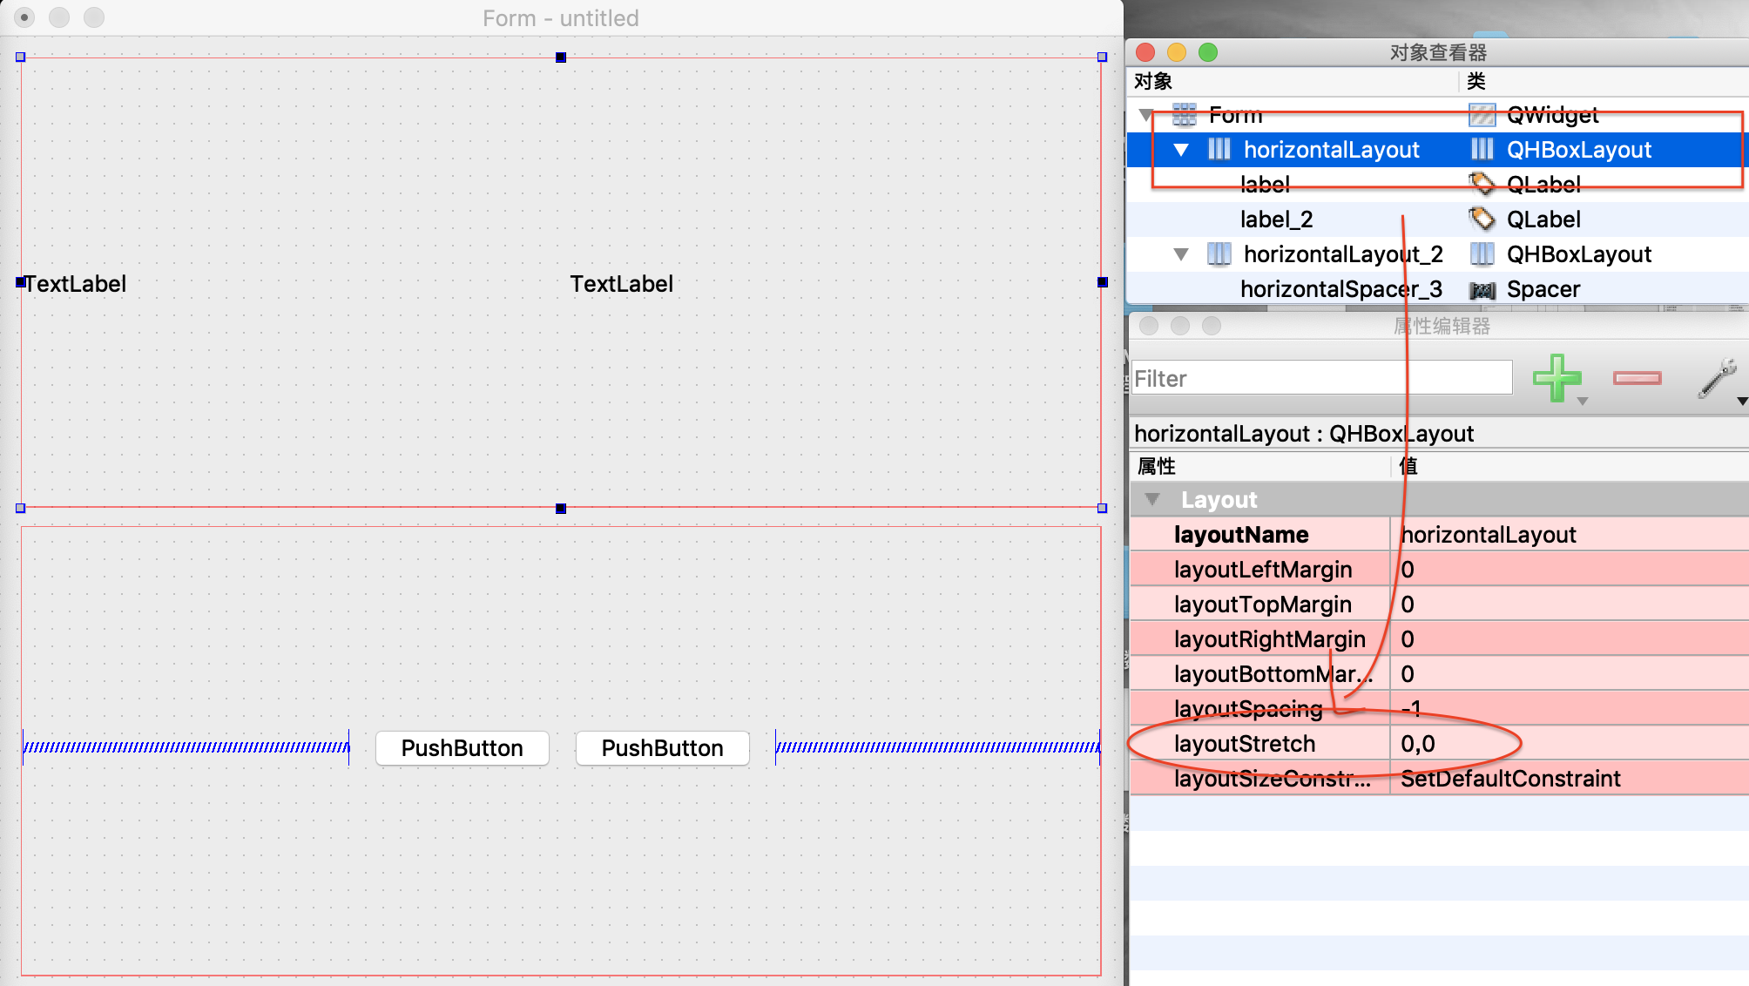Edit the layoutRightMargin value
1749x986 pixels.
[x=1570, y=639]
